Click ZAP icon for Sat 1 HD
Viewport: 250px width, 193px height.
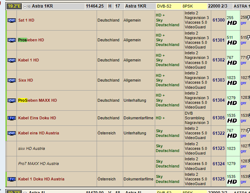[11, 20]
